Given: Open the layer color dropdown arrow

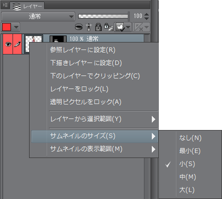Looking at the screenshot, I should pos(16,27).
